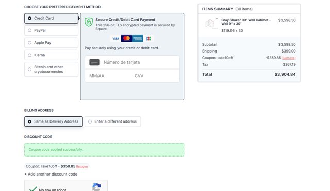Click 'Secure Credit/Debit Card Payment' heading

pos(125,20)
